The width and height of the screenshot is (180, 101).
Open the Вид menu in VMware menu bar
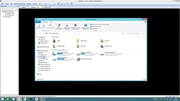[x=12, y=4]
